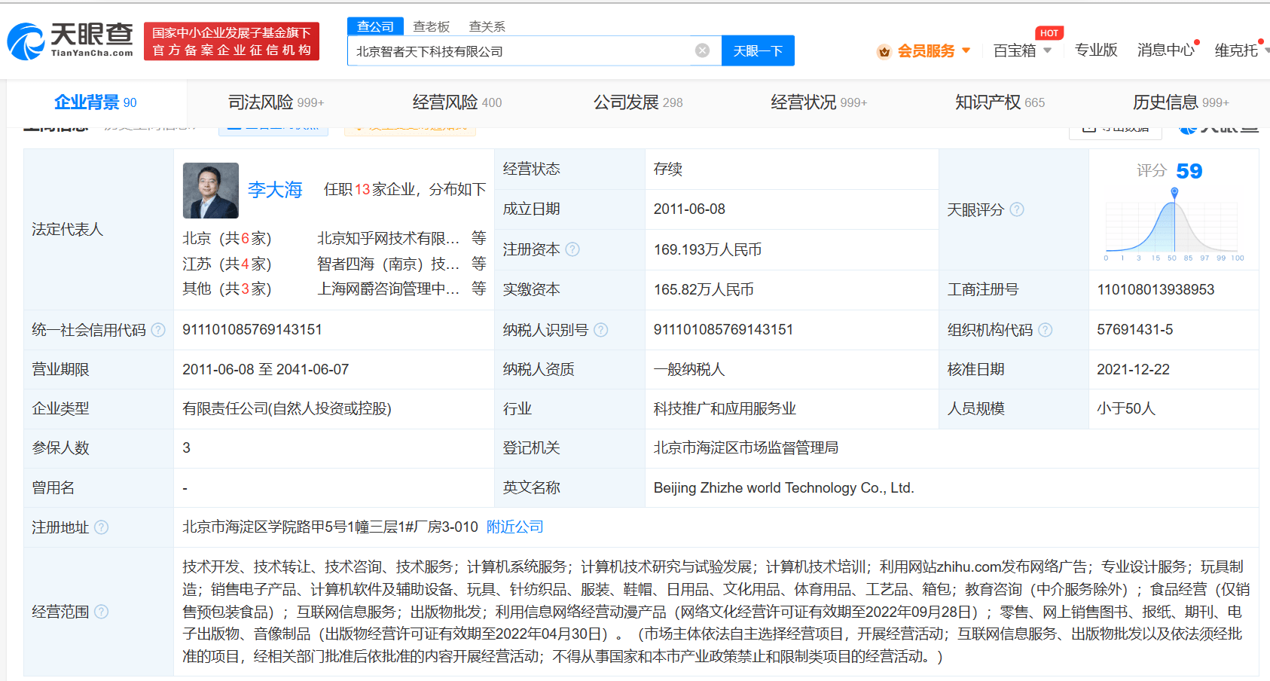The image size is (1270, 681).
Task: Click help icon beside 经营范围
Action: click(x=101, y=612)
